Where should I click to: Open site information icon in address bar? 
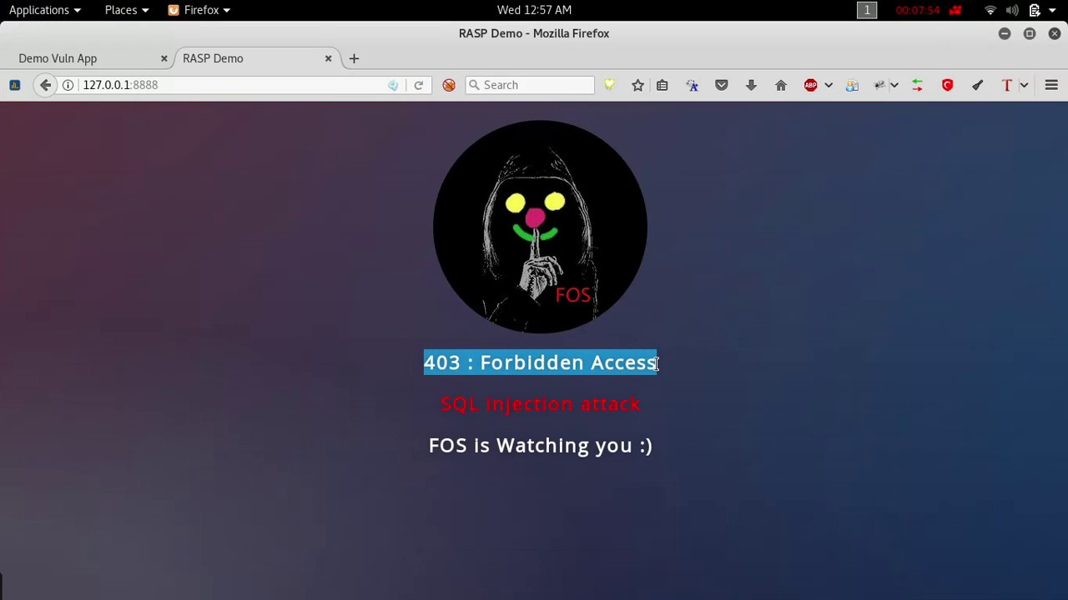click(x=68, y=85)
